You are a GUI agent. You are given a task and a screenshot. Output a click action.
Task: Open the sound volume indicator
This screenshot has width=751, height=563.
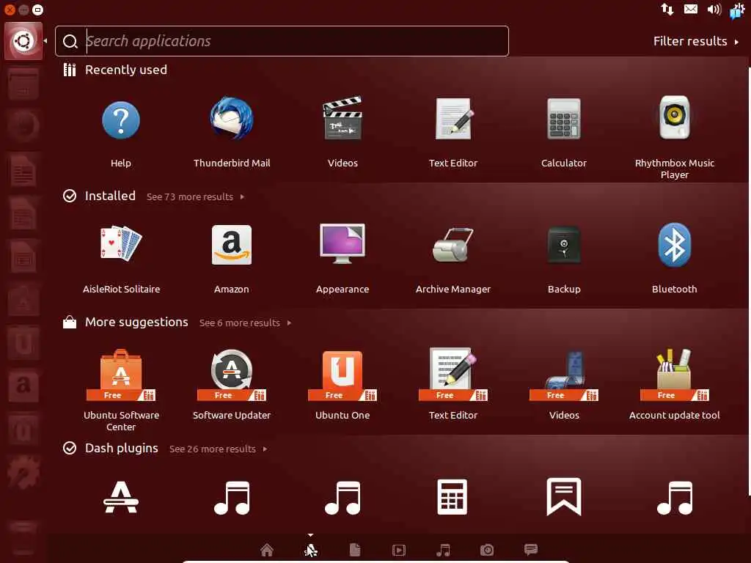click(x=714, y=9)
